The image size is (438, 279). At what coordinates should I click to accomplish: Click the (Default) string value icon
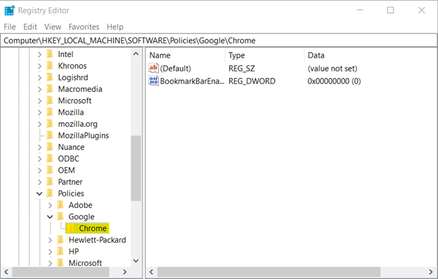154,68
